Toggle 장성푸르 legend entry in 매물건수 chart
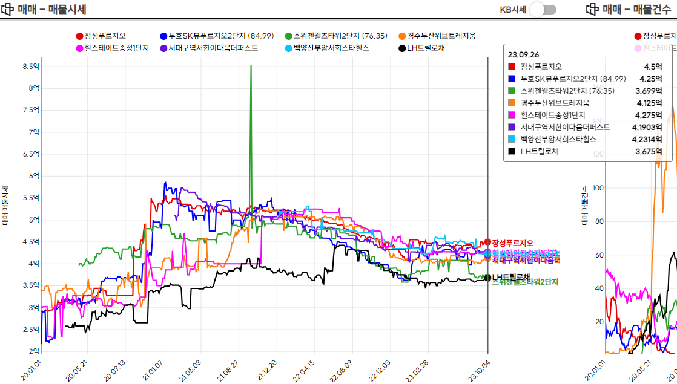This screenshot has height=384, width=677. point(655,36)
